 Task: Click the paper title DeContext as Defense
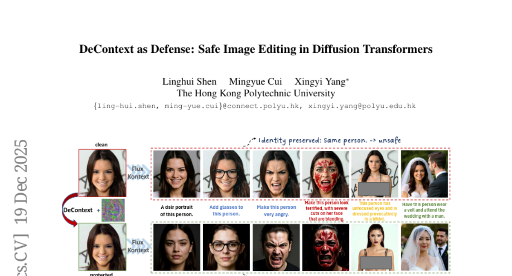256,49
